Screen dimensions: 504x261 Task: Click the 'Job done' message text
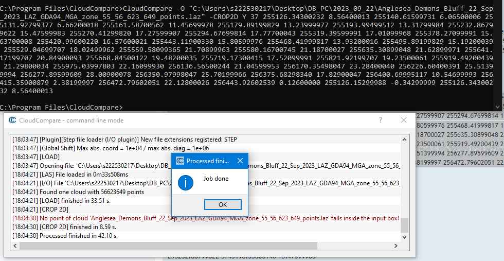pyautogui.click(x=217, y=179)
